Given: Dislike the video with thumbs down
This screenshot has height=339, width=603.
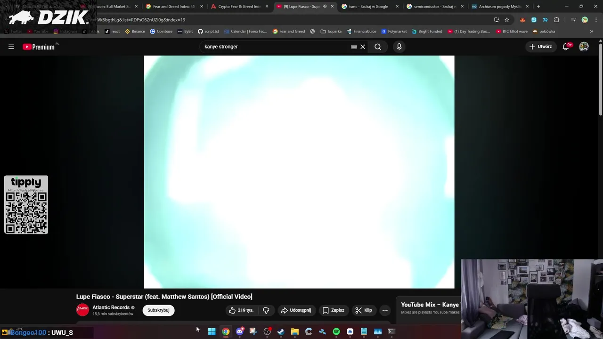Looking at the screenshot, I should click(x=266, y=310).
